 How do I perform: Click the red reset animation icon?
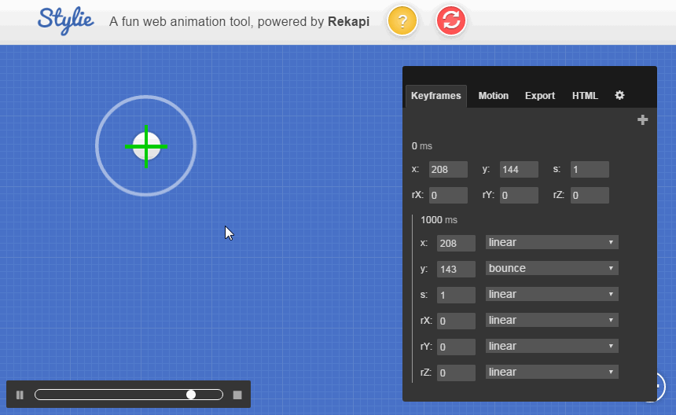pos(451,20)
